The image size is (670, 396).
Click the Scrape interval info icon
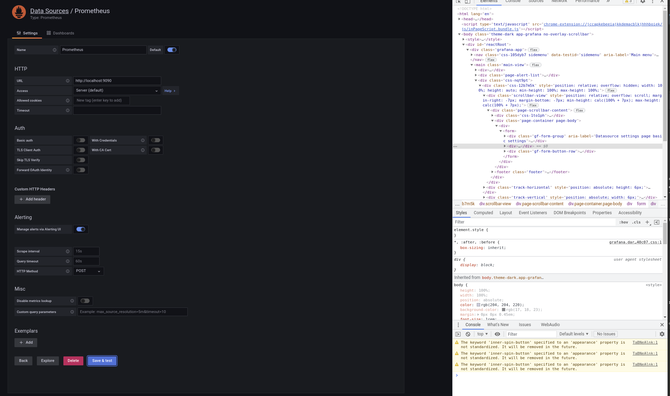coord(68,251)
